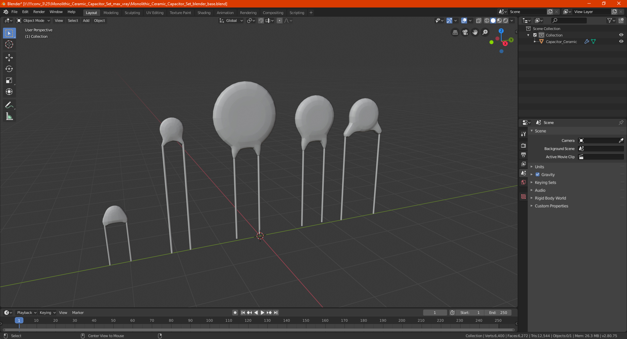Open the File menu
The height and width of the screenshot is (339, 627).
coord(14,12)
